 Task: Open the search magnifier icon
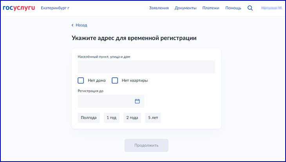point(250,8)
